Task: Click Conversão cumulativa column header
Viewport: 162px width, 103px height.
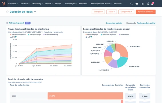Action: point(145,86)
